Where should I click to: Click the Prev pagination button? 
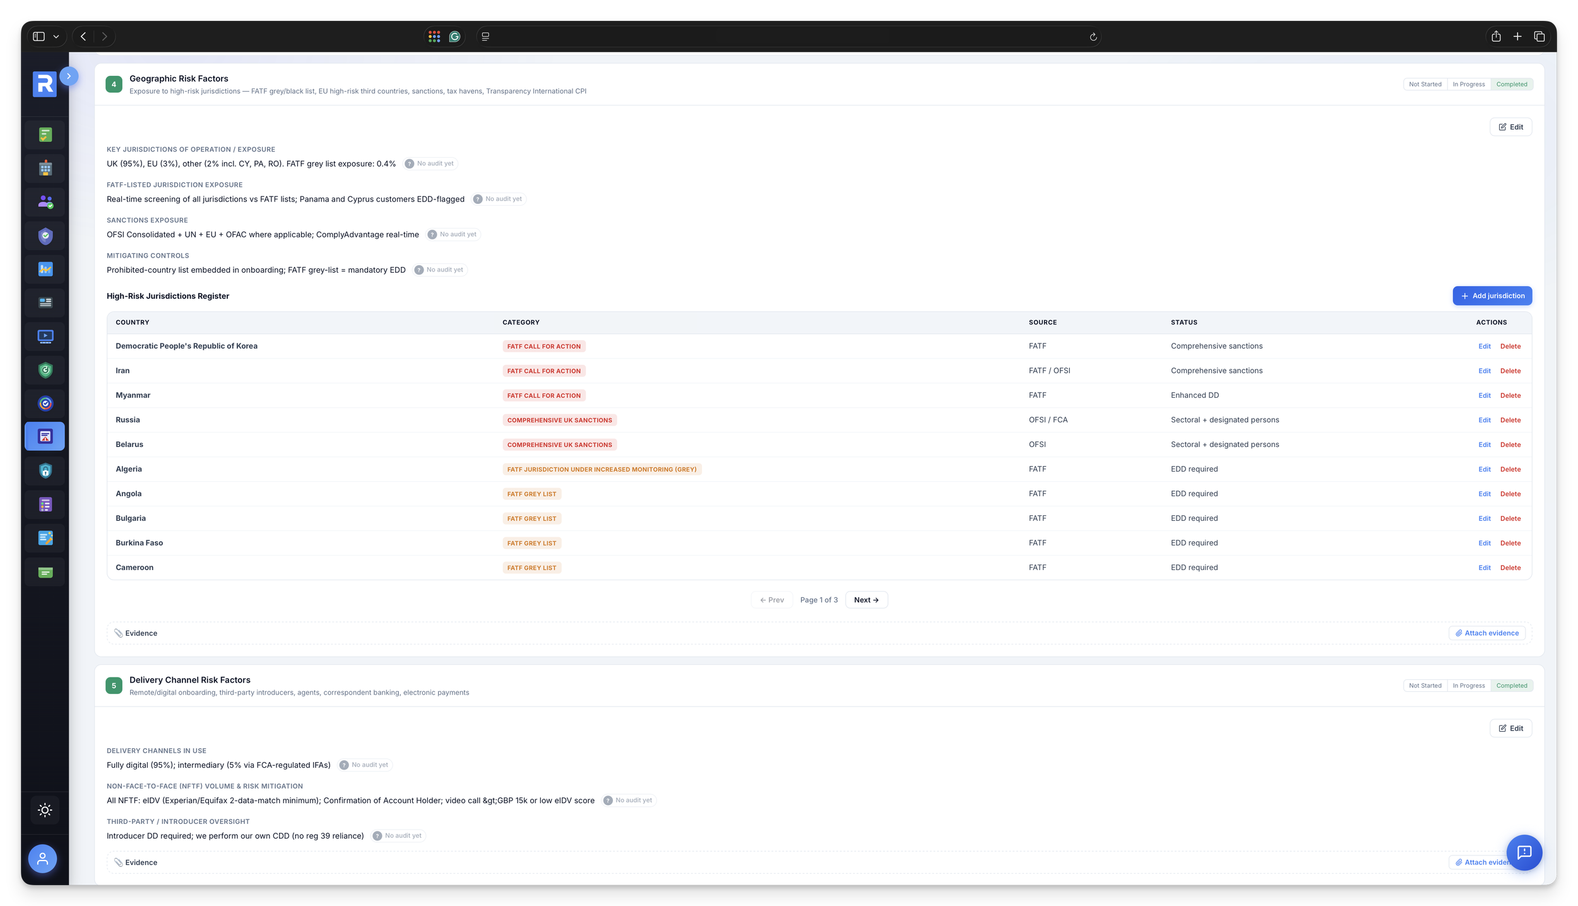click(771, 600)
